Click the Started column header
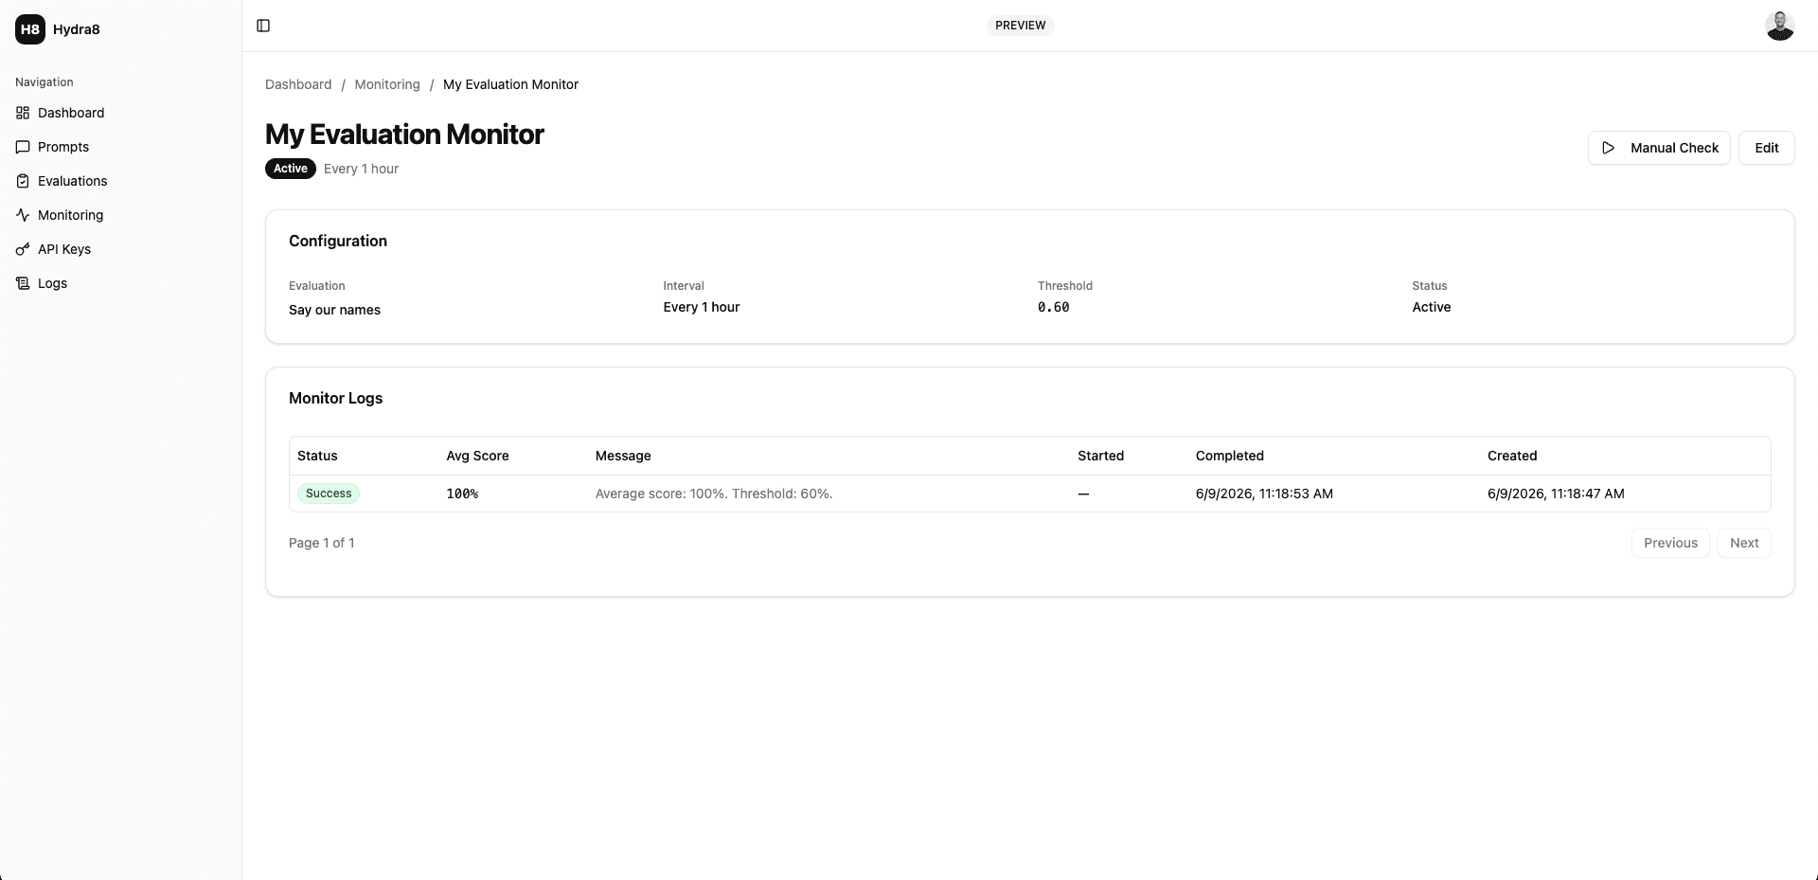Image resolution: width=1818 pixels, height=880 pixels. (x=1100, y=456)
